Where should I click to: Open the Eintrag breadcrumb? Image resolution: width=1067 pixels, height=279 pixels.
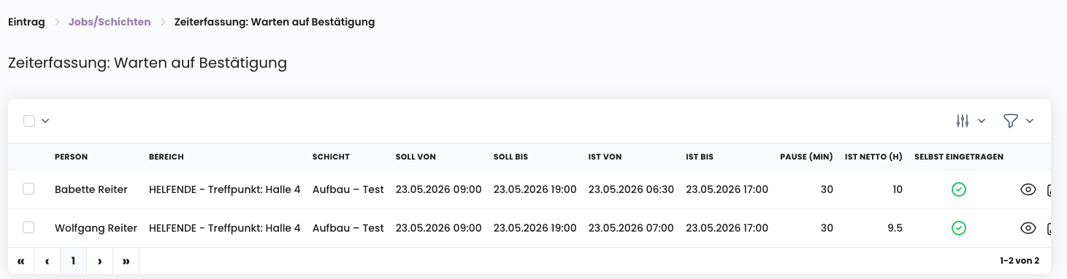26,22
